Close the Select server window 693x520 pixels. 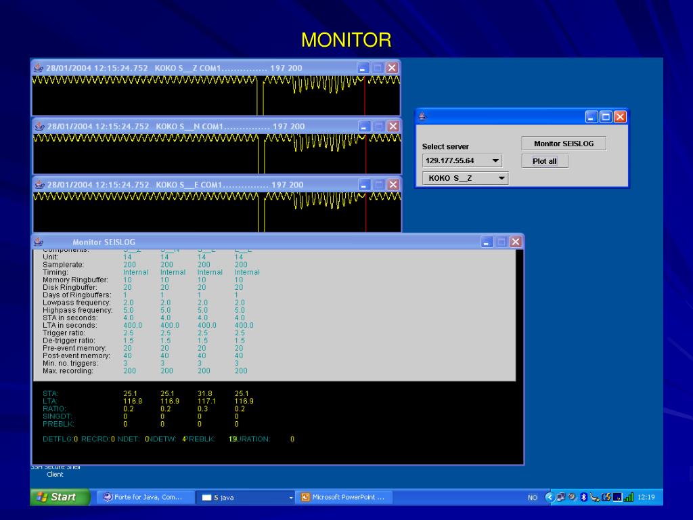(x=621, y=116)
